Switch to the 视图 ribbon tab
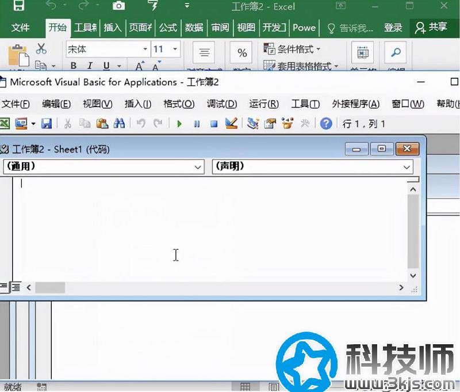 [x=246, y=28]
